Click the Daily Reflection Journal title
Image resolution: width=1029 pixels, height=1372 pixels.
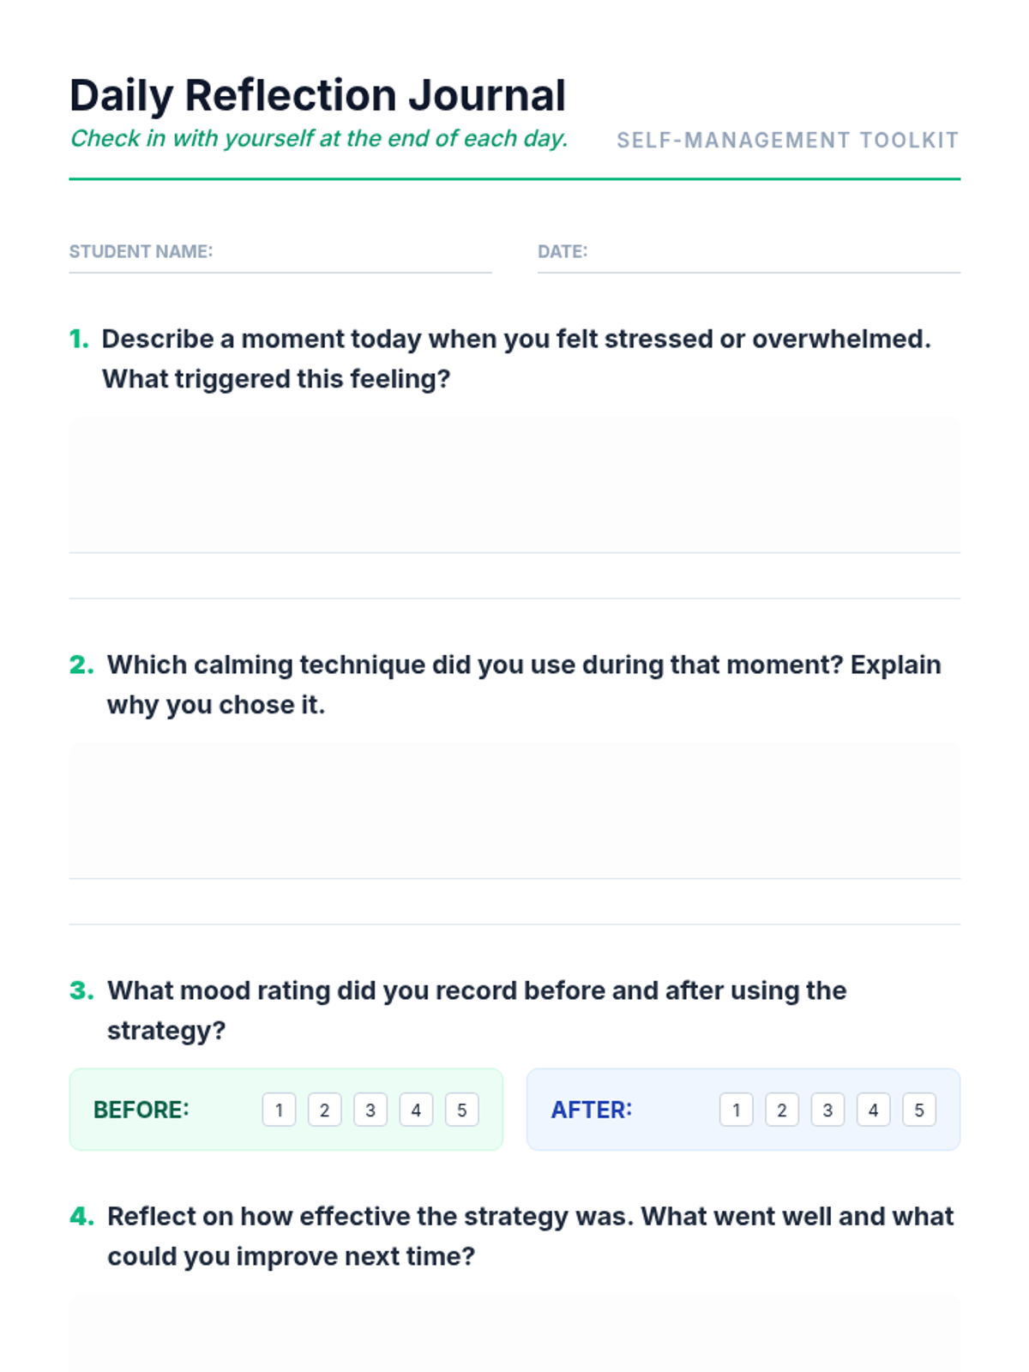(317, 95)
